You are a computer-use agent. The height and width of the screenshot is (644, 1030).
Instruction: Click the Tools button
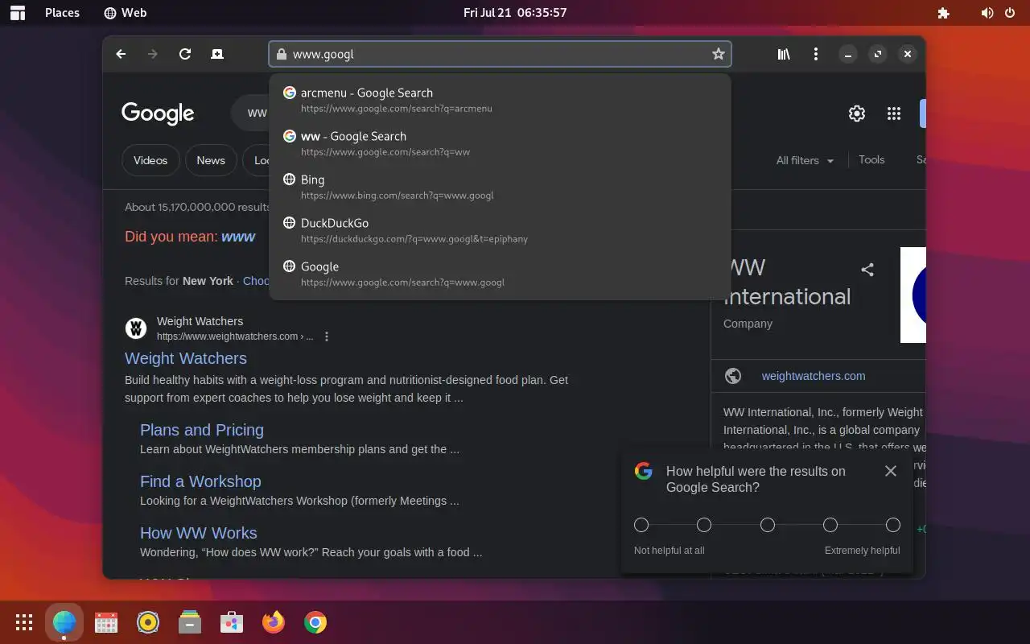point(871,159)
